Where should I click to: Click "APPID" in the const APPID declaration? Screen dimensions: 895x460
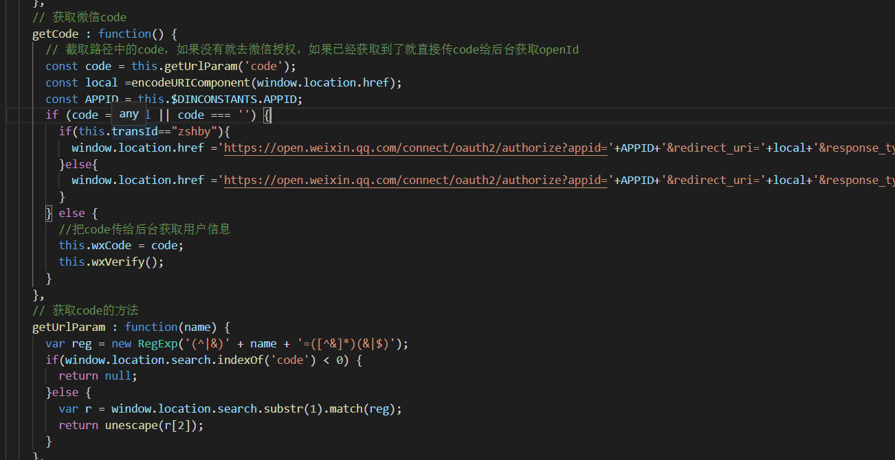coord(102,99)
